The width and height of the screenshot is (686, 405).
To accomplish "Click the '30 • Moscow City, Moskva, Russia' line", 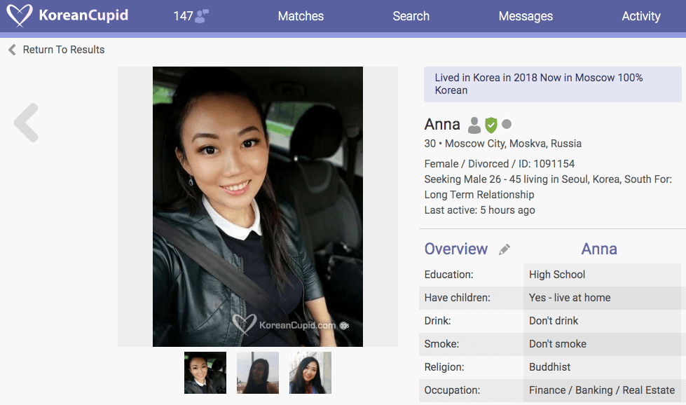I will [502, 144].
